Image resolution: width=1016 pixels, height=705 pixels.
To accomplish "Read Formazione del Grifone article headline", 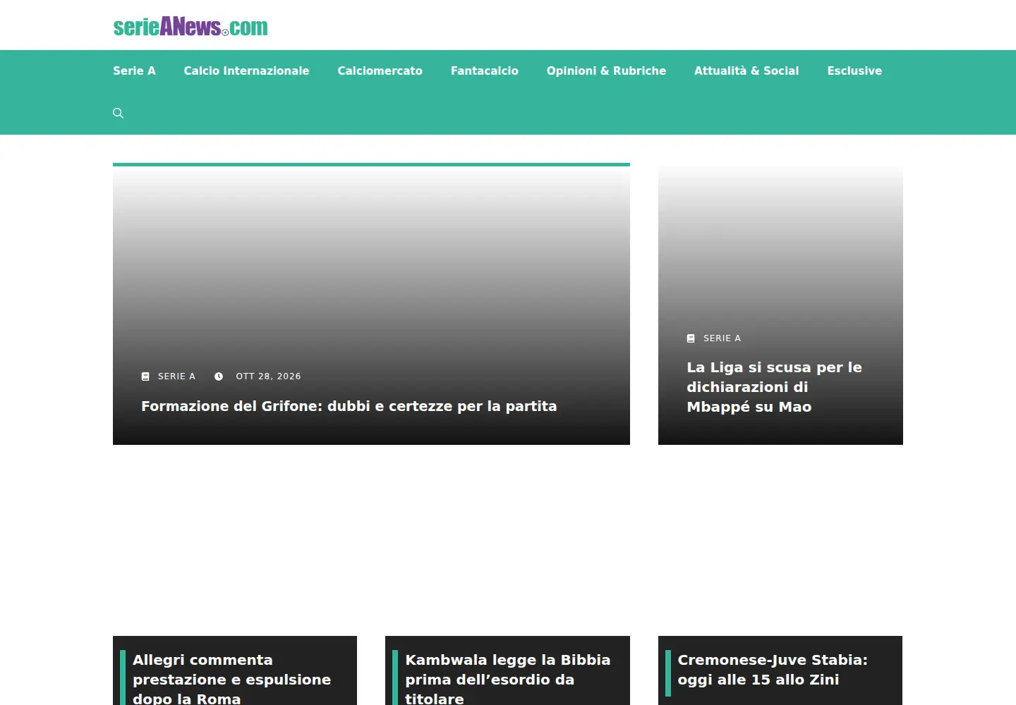I will pyautogui.click(x=349, y=406).
